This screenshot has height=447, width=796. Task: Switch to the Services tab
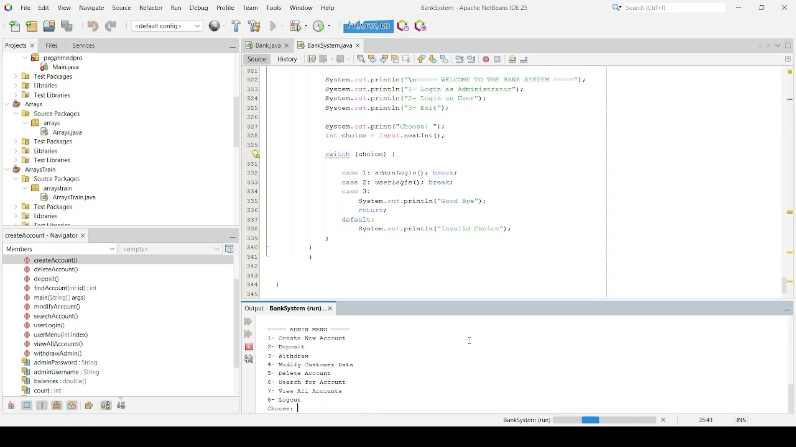[x=83, y=45]
